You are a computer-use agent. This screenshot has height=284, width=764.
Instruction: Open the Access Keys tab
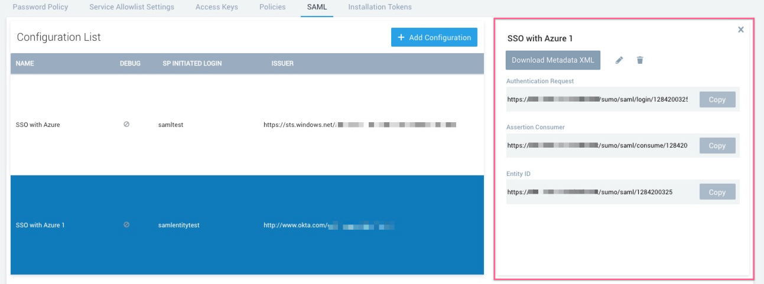click(217, 7)
